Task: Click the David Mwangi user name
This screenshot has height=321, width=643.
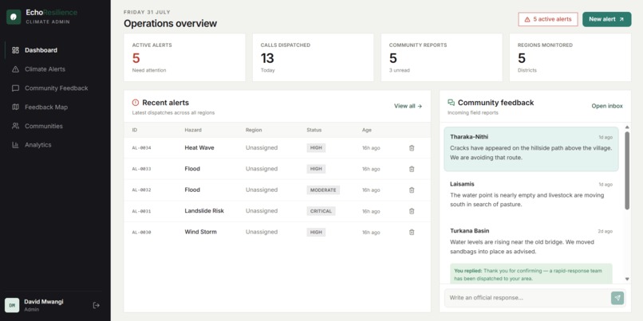Action: [x=44, y=302]
